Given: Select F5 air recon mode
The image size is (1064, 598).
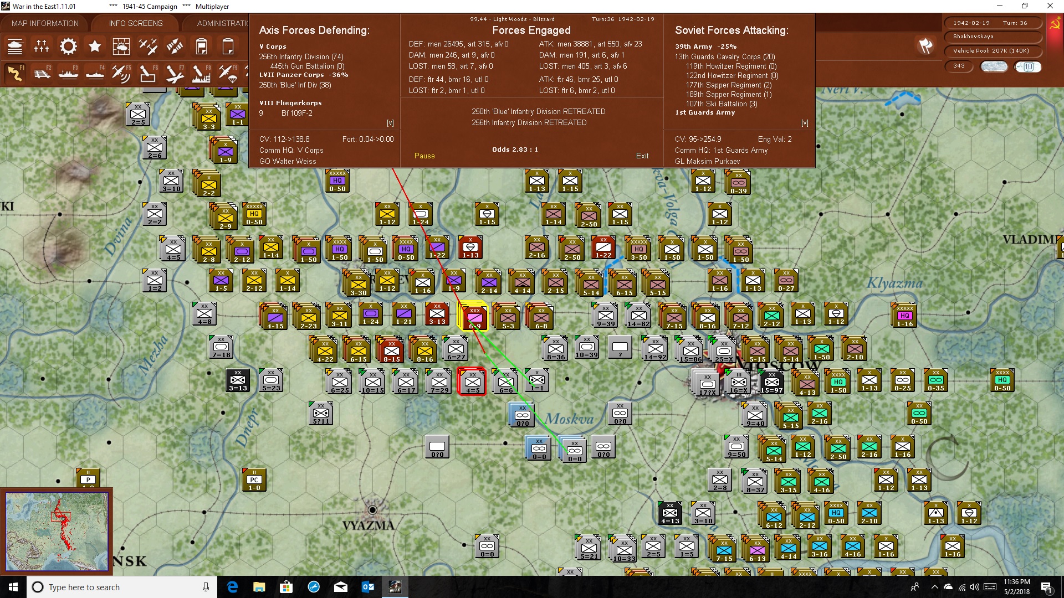Looking at the screenshot, I should coord(121,73).
